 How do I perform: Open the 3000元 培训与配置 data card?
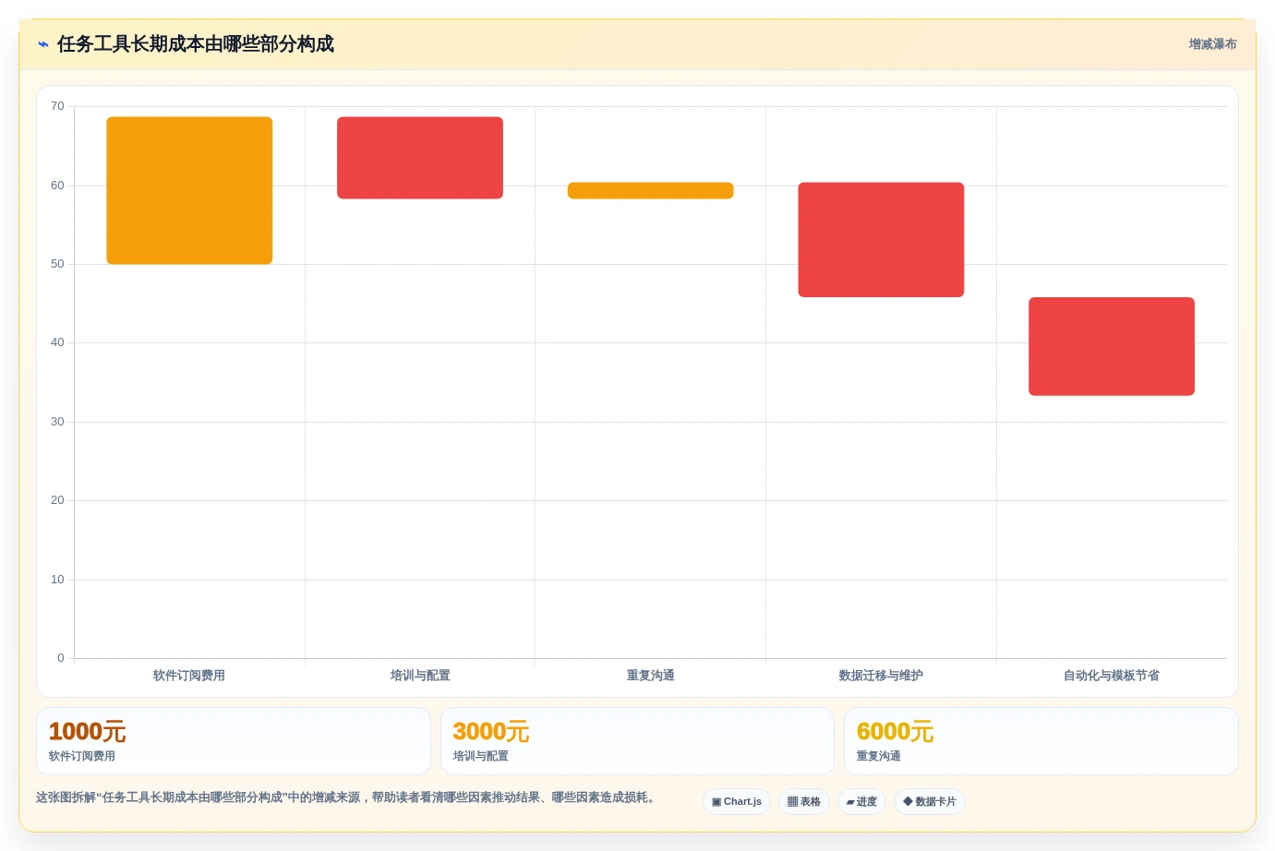[x=637, y=741]
